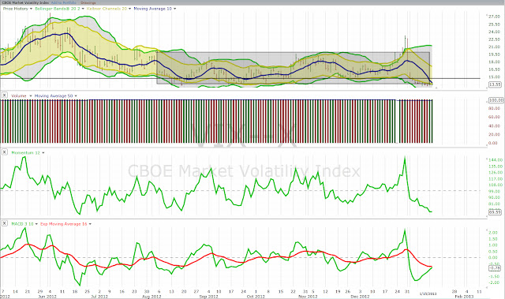The height and width of the screenshot is (299, 505).
Task: Open the Drawings link
Action: (88, 2)
